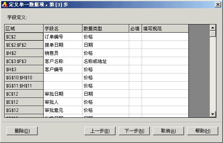Viewport: 223px width, 143px height.
Task: Click field name cell 接单日期
Action: (63, 45)
